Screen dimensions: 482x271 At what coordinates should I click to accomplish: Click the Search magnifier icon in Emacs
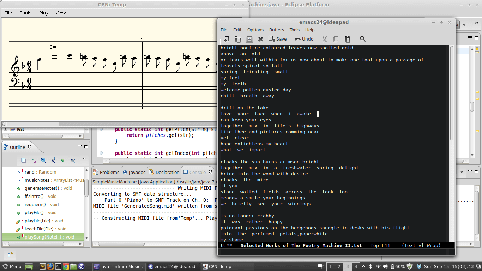pyautogui.click(x=363, y=39)
